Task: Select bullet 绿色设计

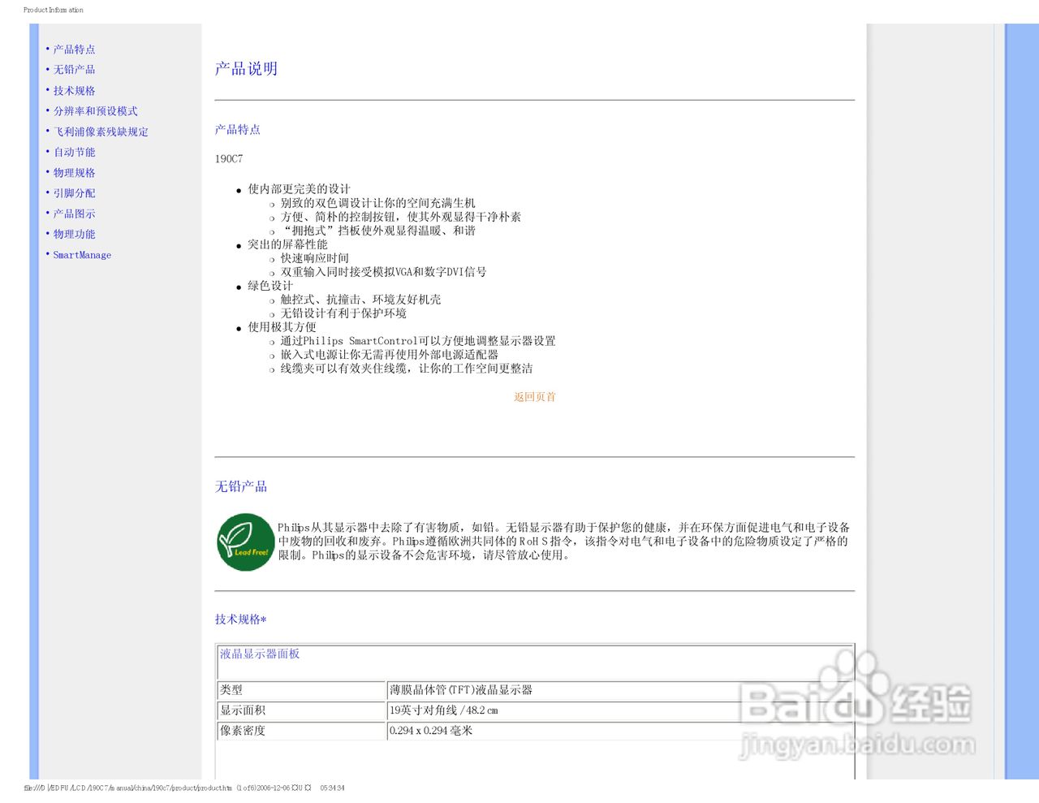Action: point(270,286)
